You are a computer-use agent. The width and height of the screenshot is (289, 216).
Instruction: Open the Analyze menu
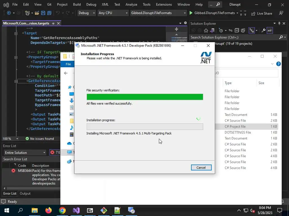132,4
